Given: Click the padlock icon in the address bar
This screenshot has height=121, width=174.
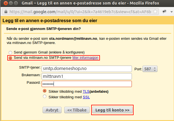Looking at the screenshot, I should [6, 12].
